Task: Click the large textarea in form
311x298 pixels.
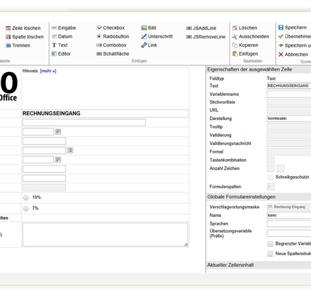Action: 105,235
